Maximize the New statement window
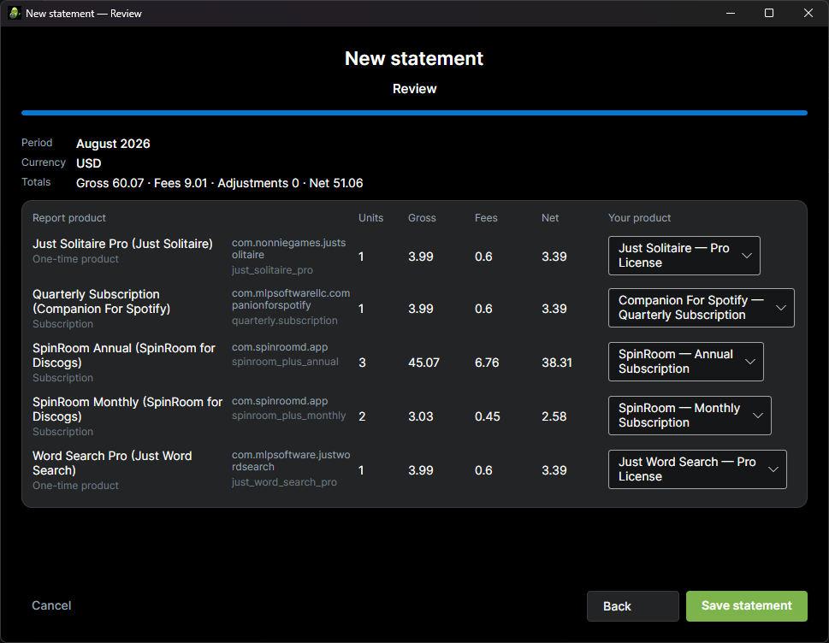This screenshot has width=829, height=643. 769,13
